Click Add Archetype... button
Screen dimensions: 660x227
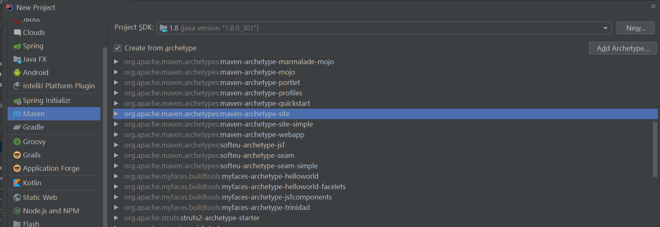click(623, 48)
